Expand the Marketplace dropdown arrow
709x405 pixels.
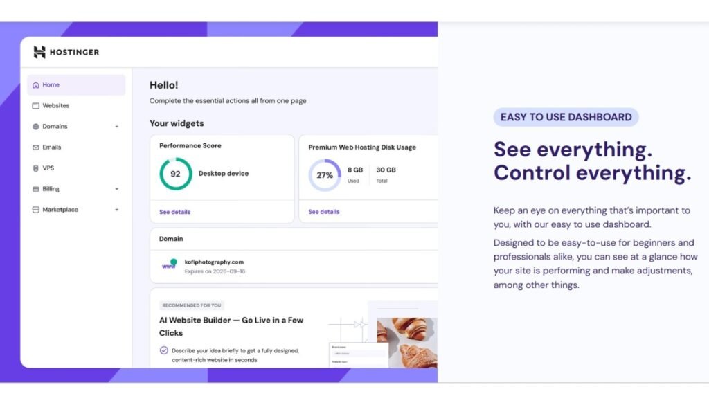[116, 210]
